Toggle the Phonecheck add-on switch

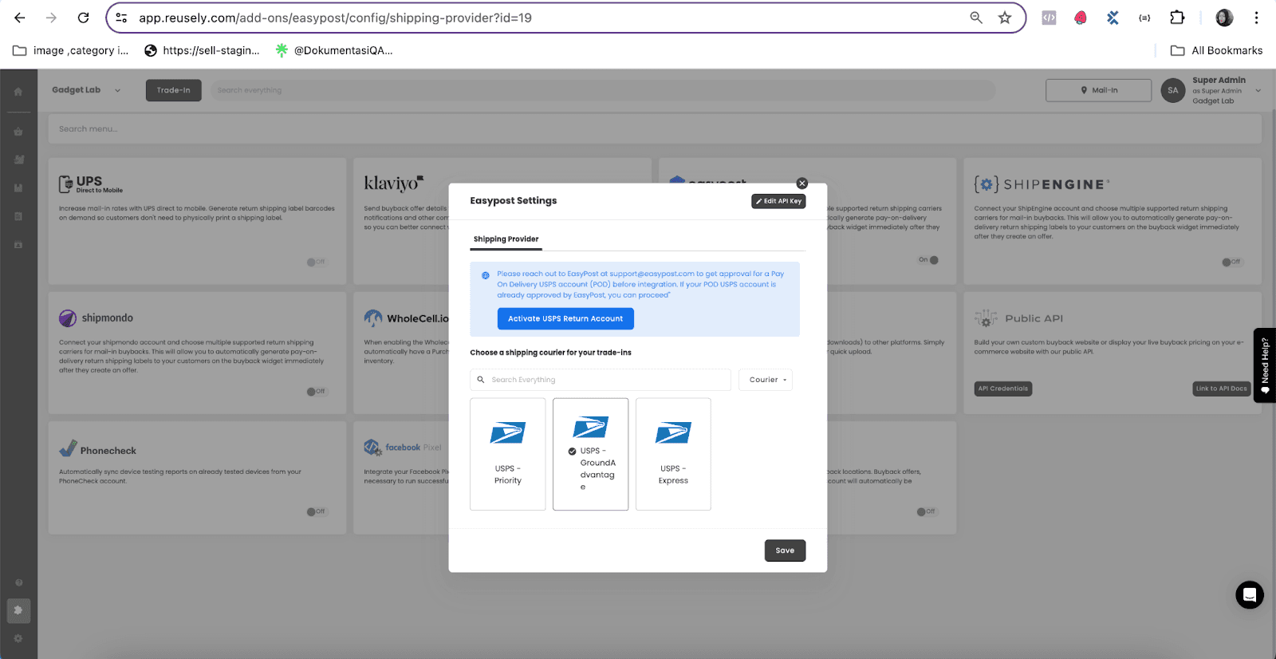[x=316, y=511]
